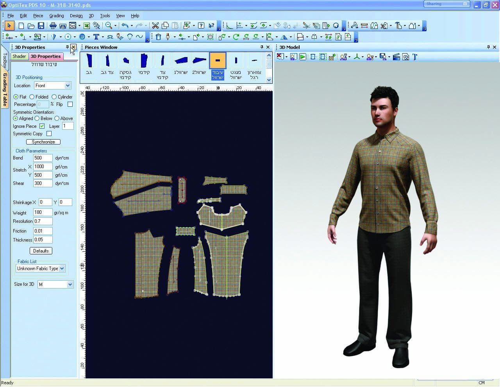Open the Grading menu
Screen dimensions: 500x387
pos(57,16)
